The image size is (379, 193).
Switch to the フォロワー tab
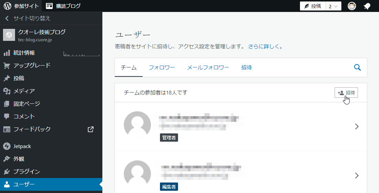(x=161, y=68)
